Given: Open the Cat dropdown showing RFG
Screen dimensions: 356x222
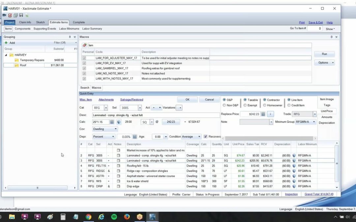Looking at the screenshot, I should point(106,108).
